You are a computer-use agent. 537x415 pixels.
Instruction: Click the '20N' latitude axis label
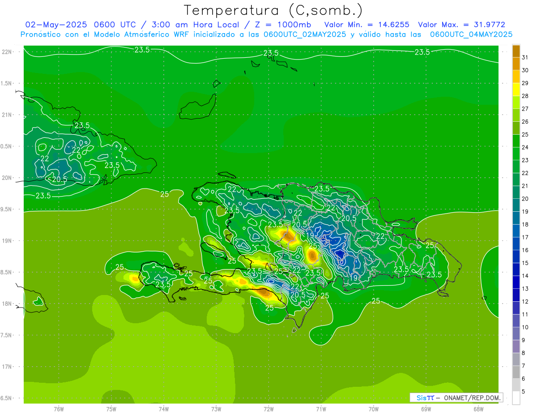(x=7, y=178)
